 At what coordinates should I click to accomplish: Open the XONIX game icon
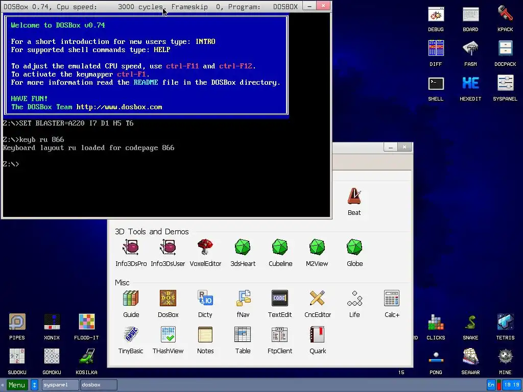click(52, 327)
